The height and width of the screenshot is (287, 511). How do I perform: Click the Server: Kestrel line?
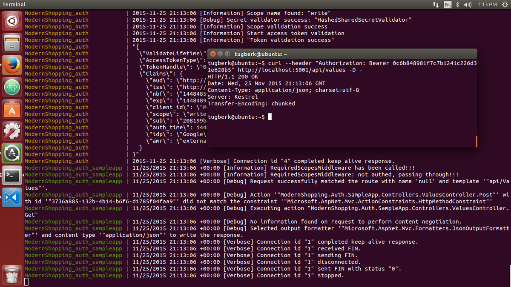(233, 97)
